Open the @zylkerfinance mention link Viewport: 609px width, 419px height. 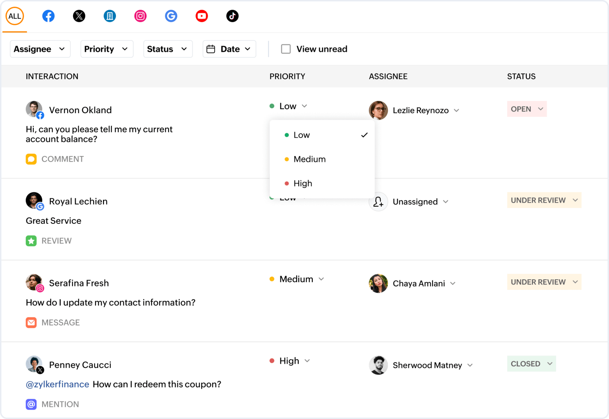tap(58, 384)
